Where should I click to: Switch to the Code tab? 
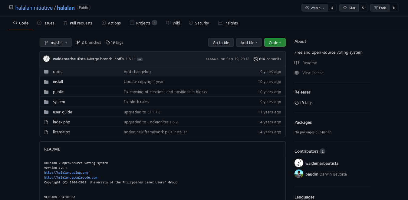21,23
